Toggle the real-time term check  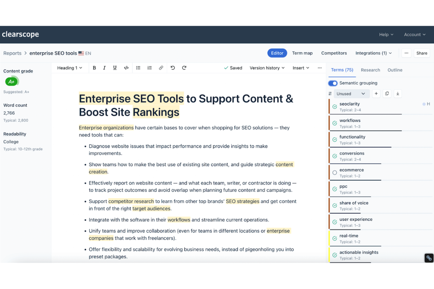[335, 239]
